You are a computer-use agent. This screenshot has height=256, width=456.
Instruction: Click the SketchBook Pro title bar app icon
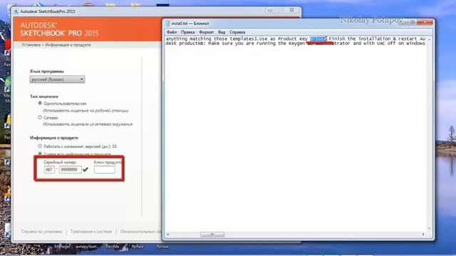(16, 11)
